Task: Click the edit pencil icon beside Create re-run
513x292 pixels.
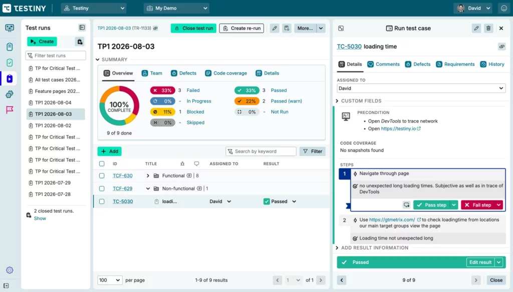Action: pyautogui.click(x=275, y=28)
